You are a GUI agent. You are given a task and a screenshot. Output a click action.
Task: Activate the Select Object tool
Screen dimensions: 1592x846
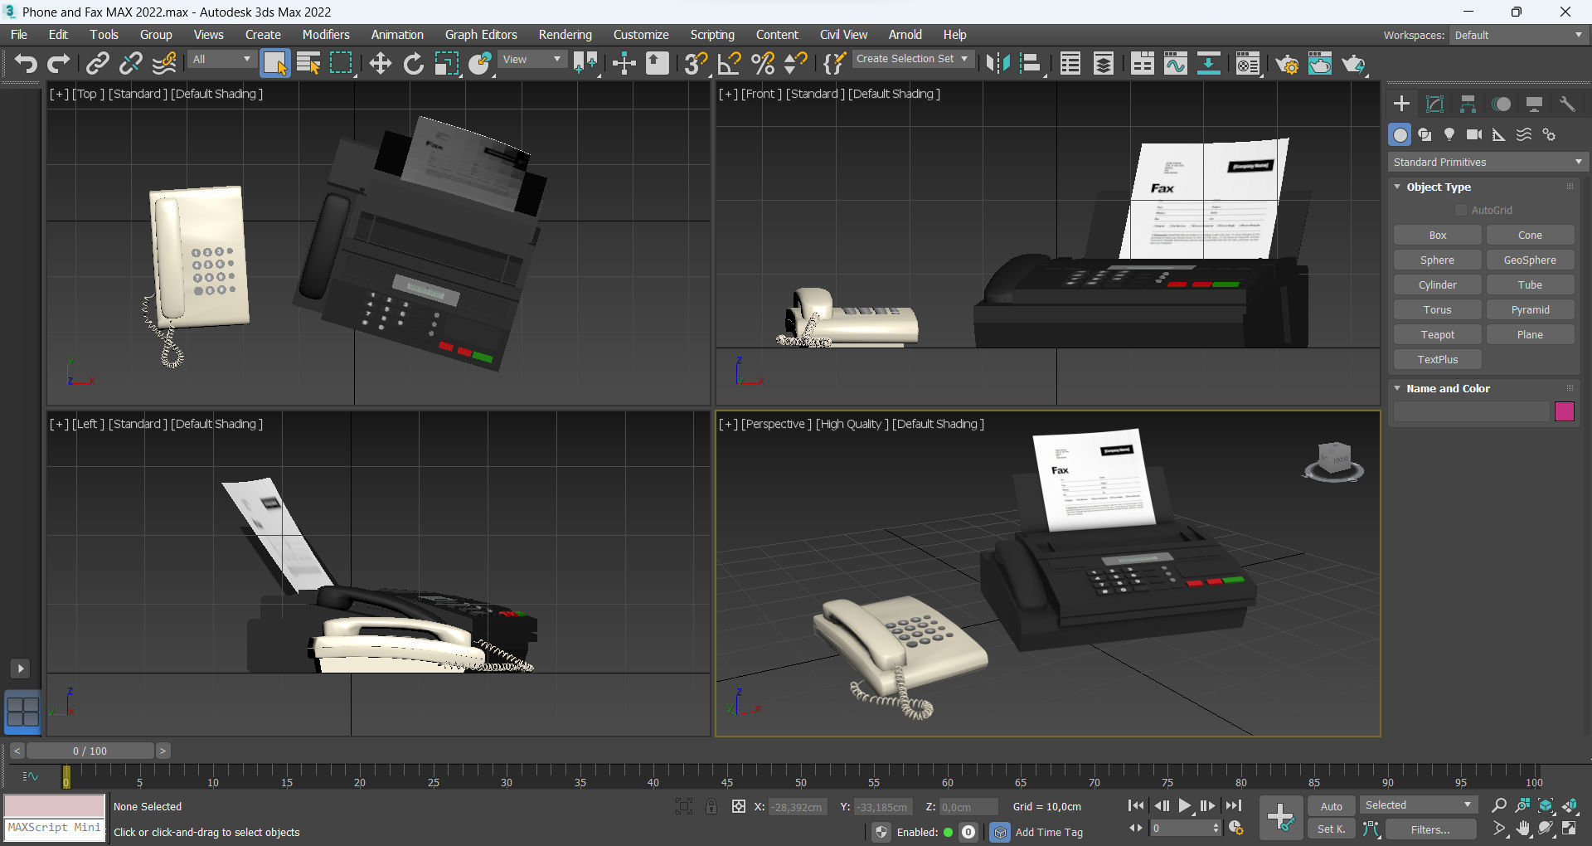coord(275,63)
